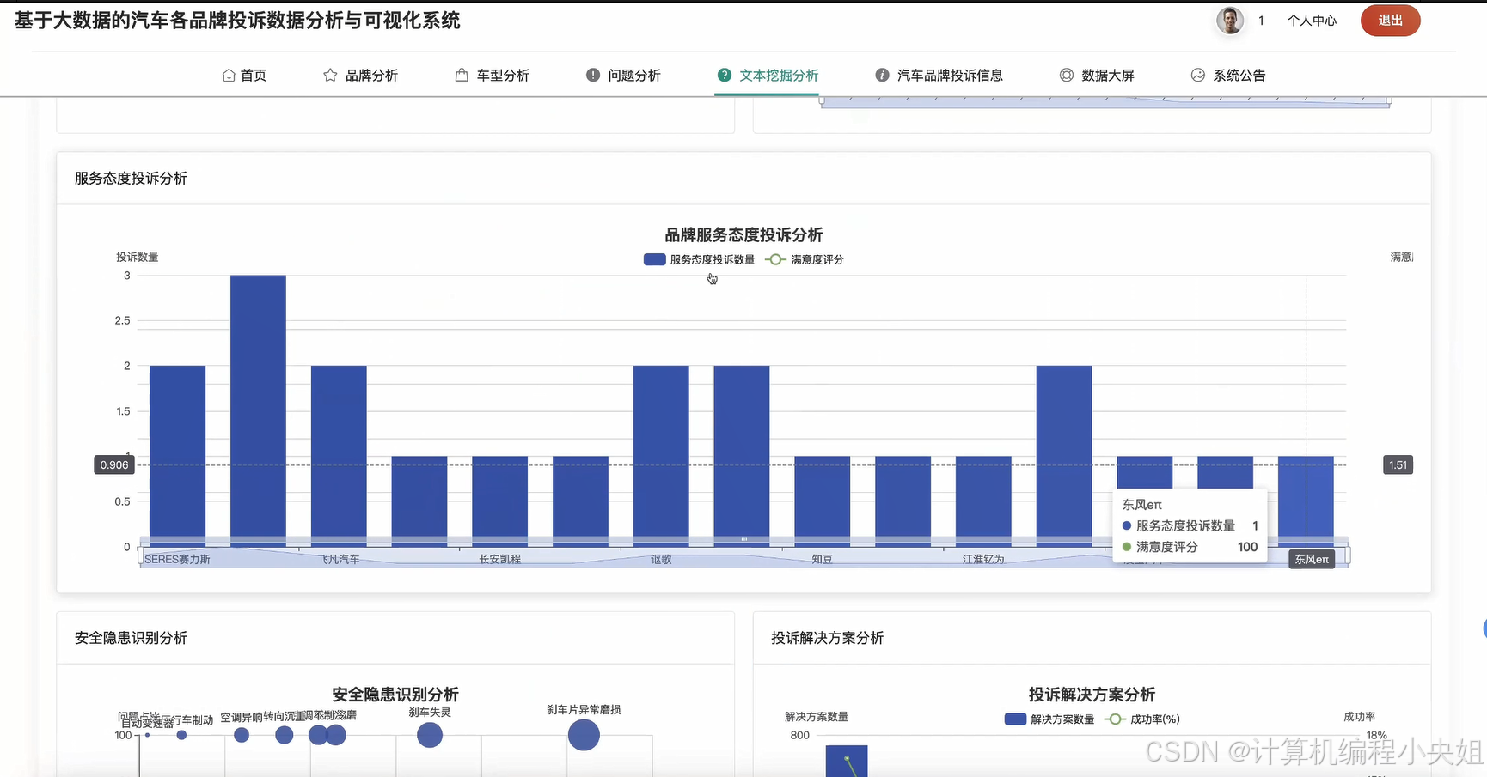Viewport: 1487px width, 777px height.
Task: Click the SERES赛力斯 bar
Action: click(178, 456)
